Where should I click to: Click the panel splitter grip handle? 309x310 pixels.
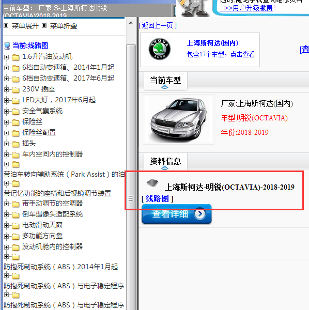point(131,198)
